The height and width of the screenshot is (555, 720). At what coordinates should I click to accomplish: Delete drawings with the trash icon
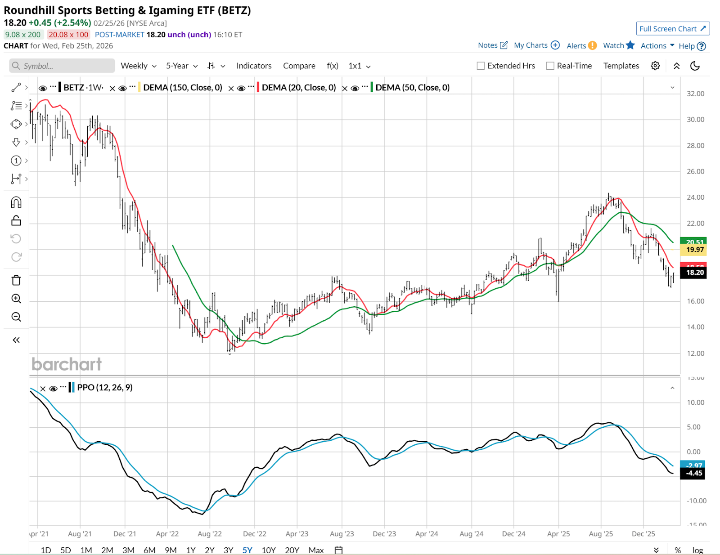[16, 280]
